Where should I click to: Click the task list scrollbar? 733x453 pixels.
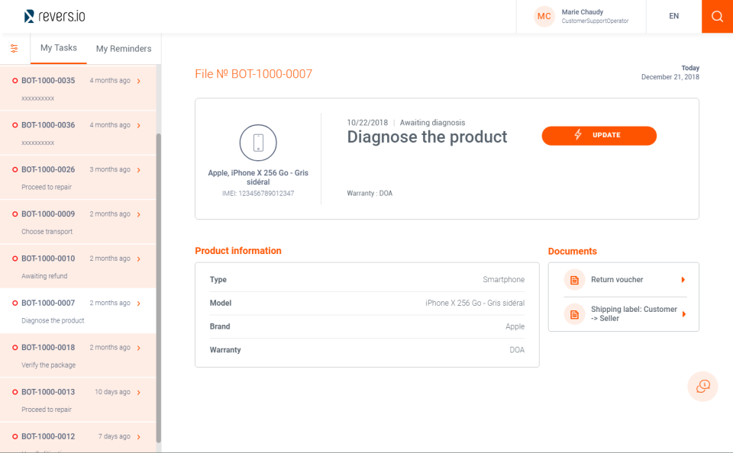[x=159, y=288]
